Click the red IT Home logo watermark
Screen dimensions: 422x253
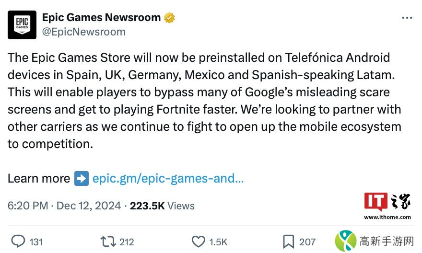click(x=375, y=201)
